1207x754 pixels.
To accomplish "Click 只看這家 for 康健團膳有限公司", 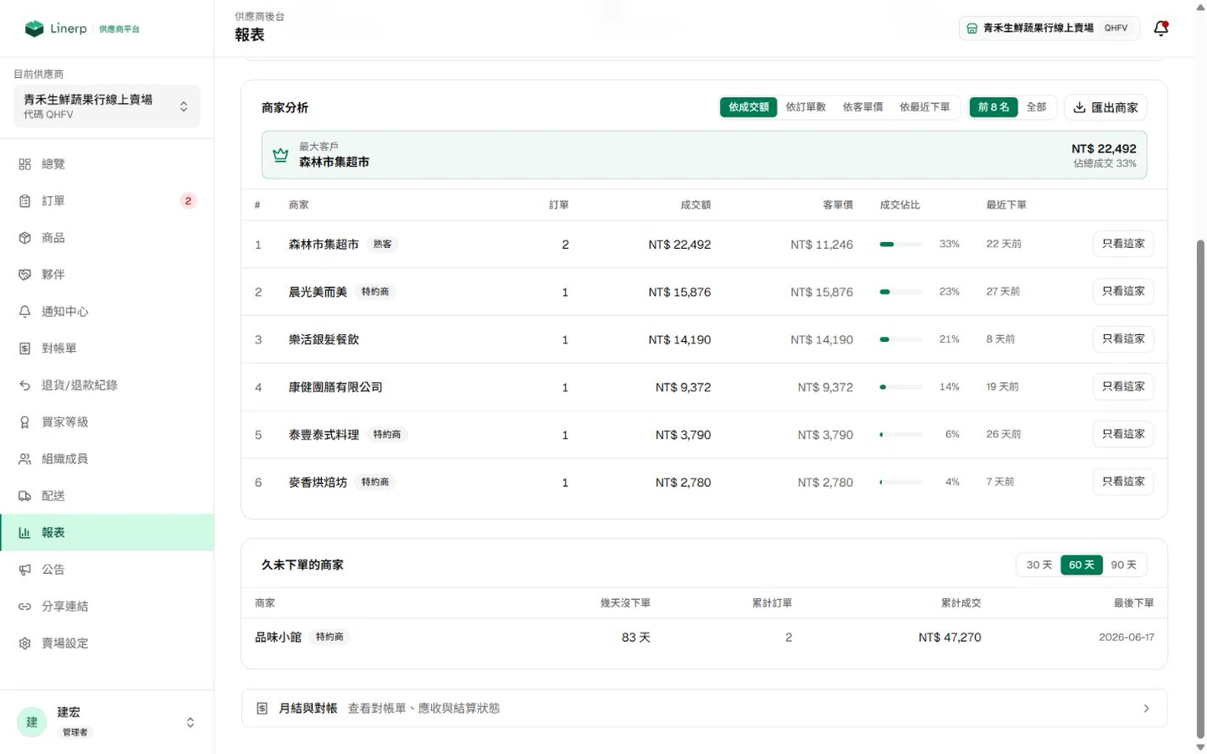I will click(1123, 387).
